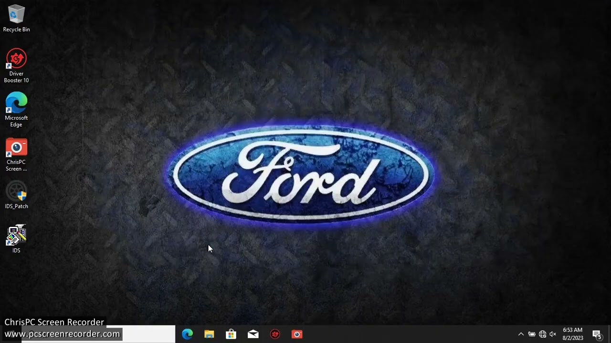
Task: Open the Mail app in taskbar
Action: (x=253, y=334)
